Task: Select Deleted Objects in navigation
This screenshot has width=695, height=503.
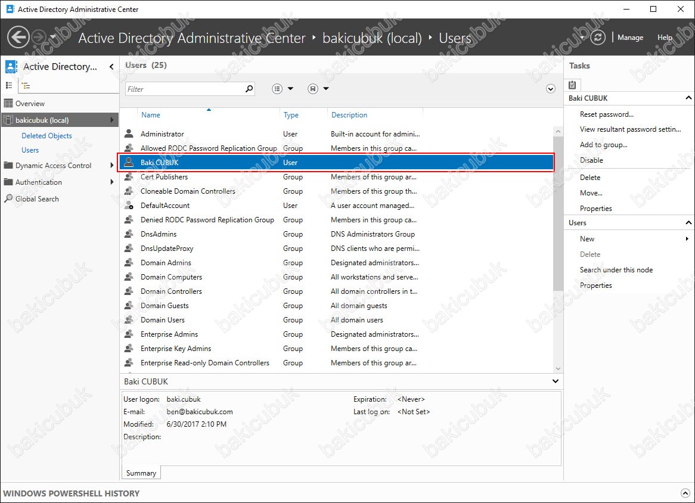Action: click(46, 136)
